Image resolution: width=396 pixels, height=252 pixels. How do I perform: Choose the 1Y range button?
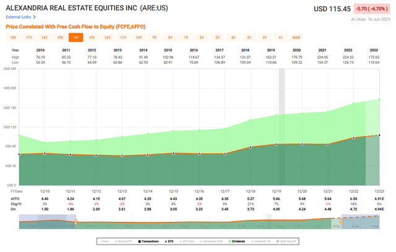point(280,38)
